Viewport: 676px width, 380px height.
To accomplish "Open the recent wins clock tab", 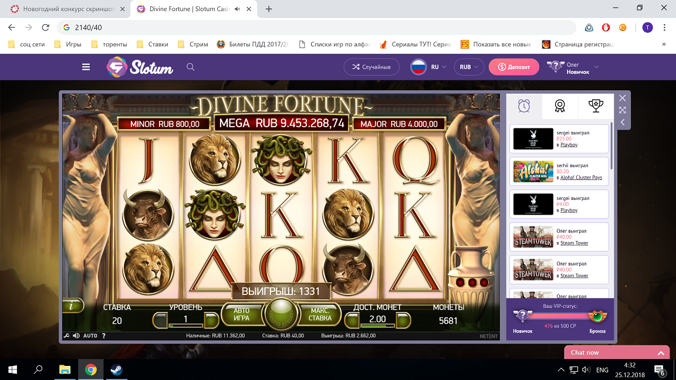I will 524,106.
